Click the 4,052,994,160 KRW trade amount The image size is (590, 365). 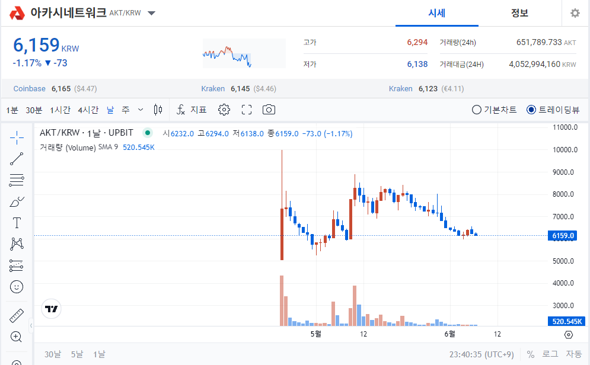tap(542, 64)
